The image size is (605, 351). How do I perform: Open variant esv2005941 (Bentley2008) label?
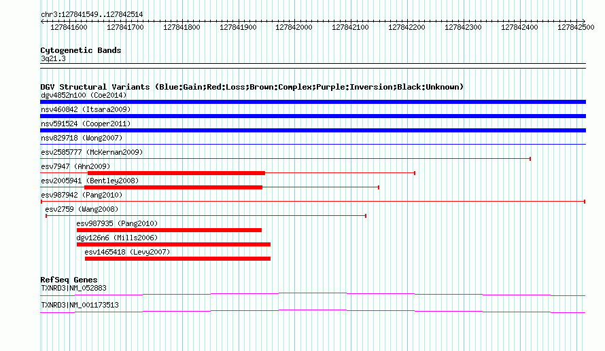(x=90, y=181)
